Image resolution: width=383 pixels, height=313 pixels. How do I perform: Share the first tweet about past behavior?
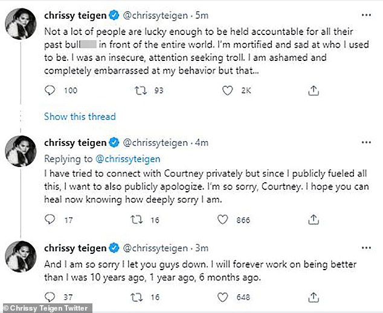313,91
